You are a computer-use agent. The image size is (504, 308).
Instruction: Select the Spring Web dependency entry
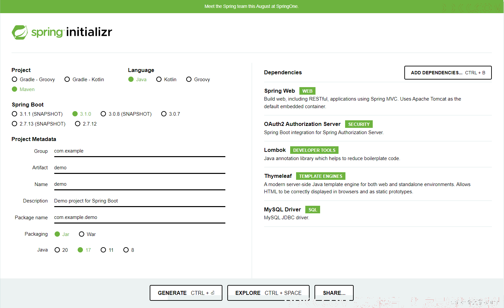click(x=378, y=99)
